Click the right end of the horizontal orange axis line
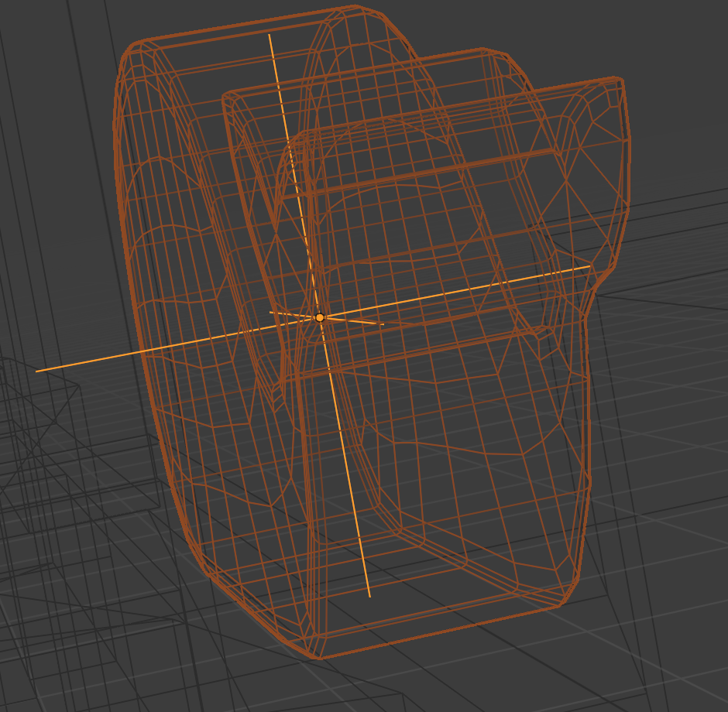Viewport: 728px width, 712px height. tap(589, 267)
